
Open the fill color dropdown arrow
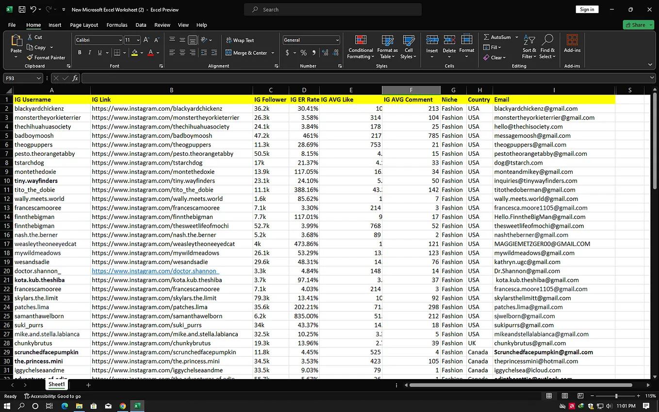(142, 52)
